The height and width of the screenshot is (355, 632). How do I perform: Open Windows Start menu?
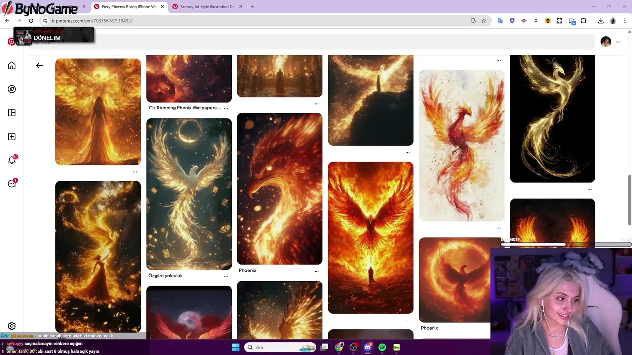coord(236,347)
